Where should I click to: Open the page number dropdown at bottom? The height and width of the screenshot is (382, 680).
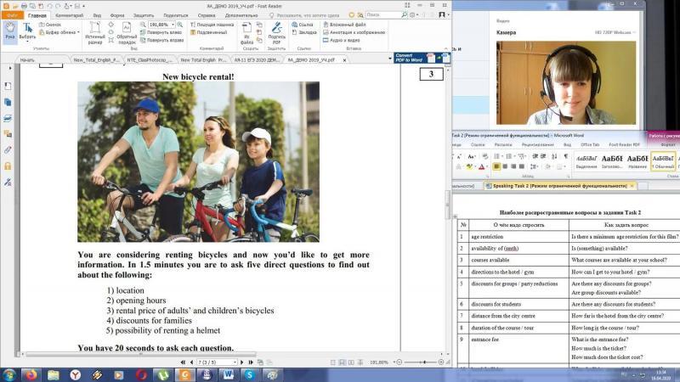tap(235, 362)
